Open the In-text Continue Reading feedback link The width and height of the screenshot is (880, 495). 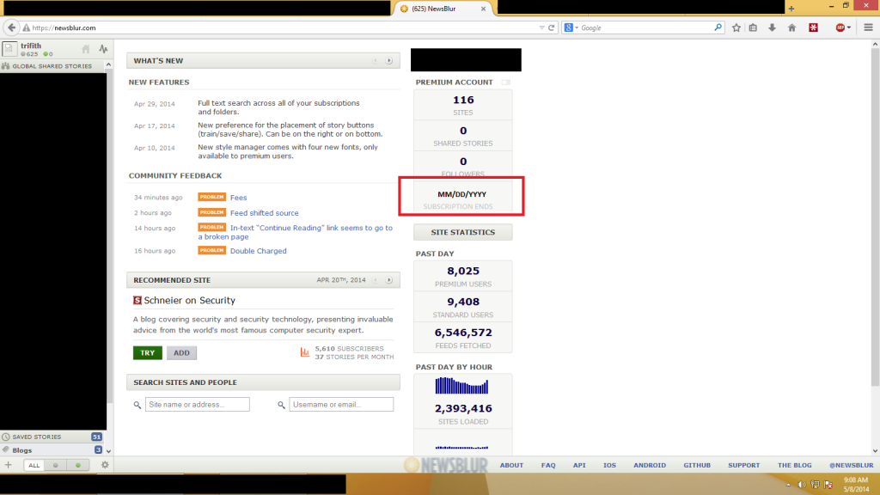tap(296, 232)
